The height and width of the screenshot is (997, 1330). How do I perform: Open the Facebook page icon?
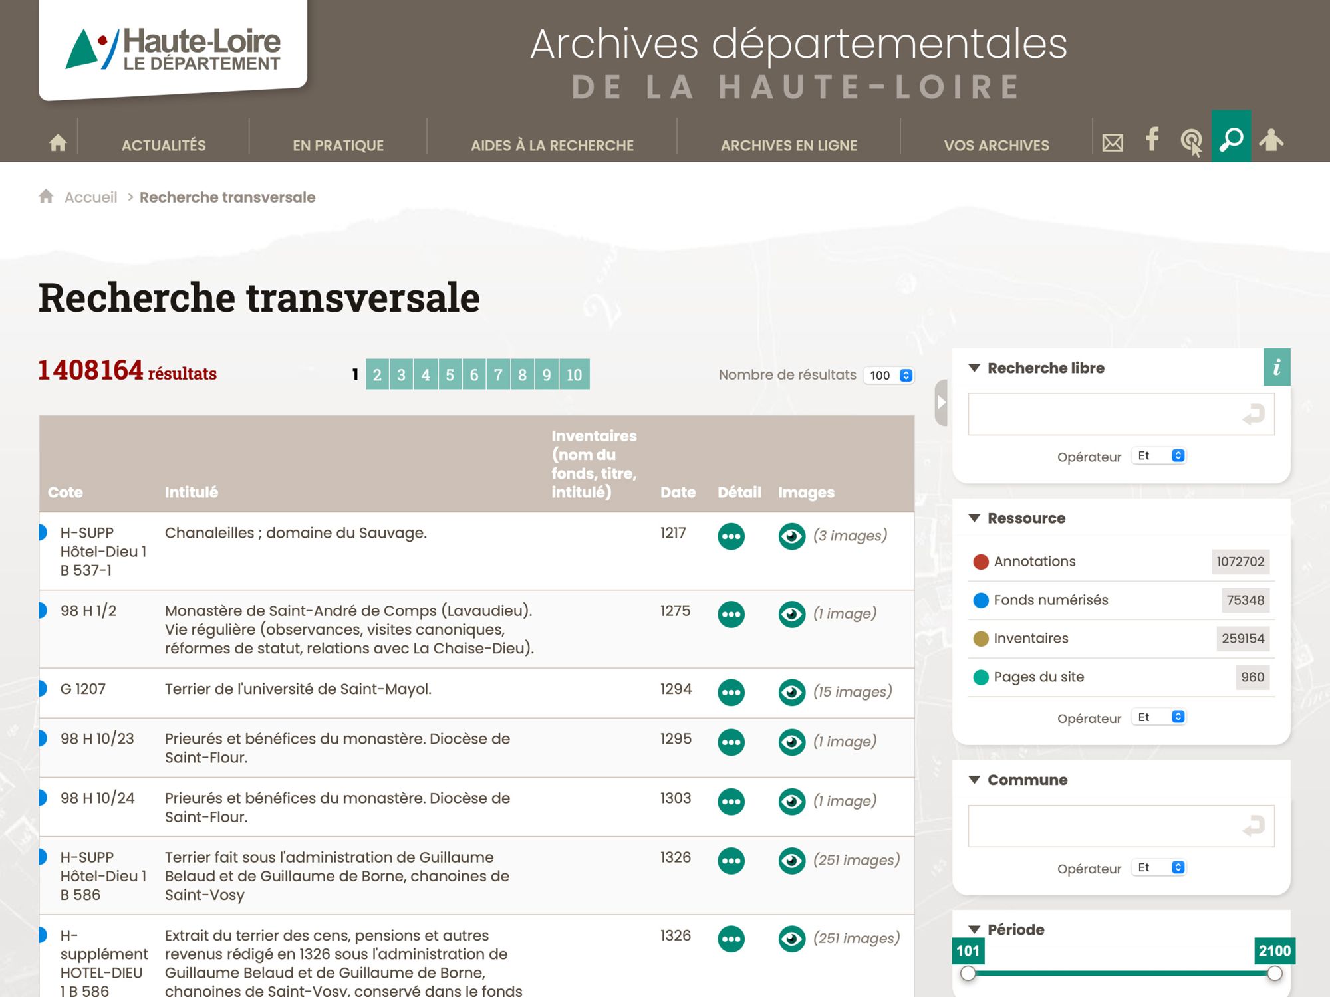[1152, 140]
